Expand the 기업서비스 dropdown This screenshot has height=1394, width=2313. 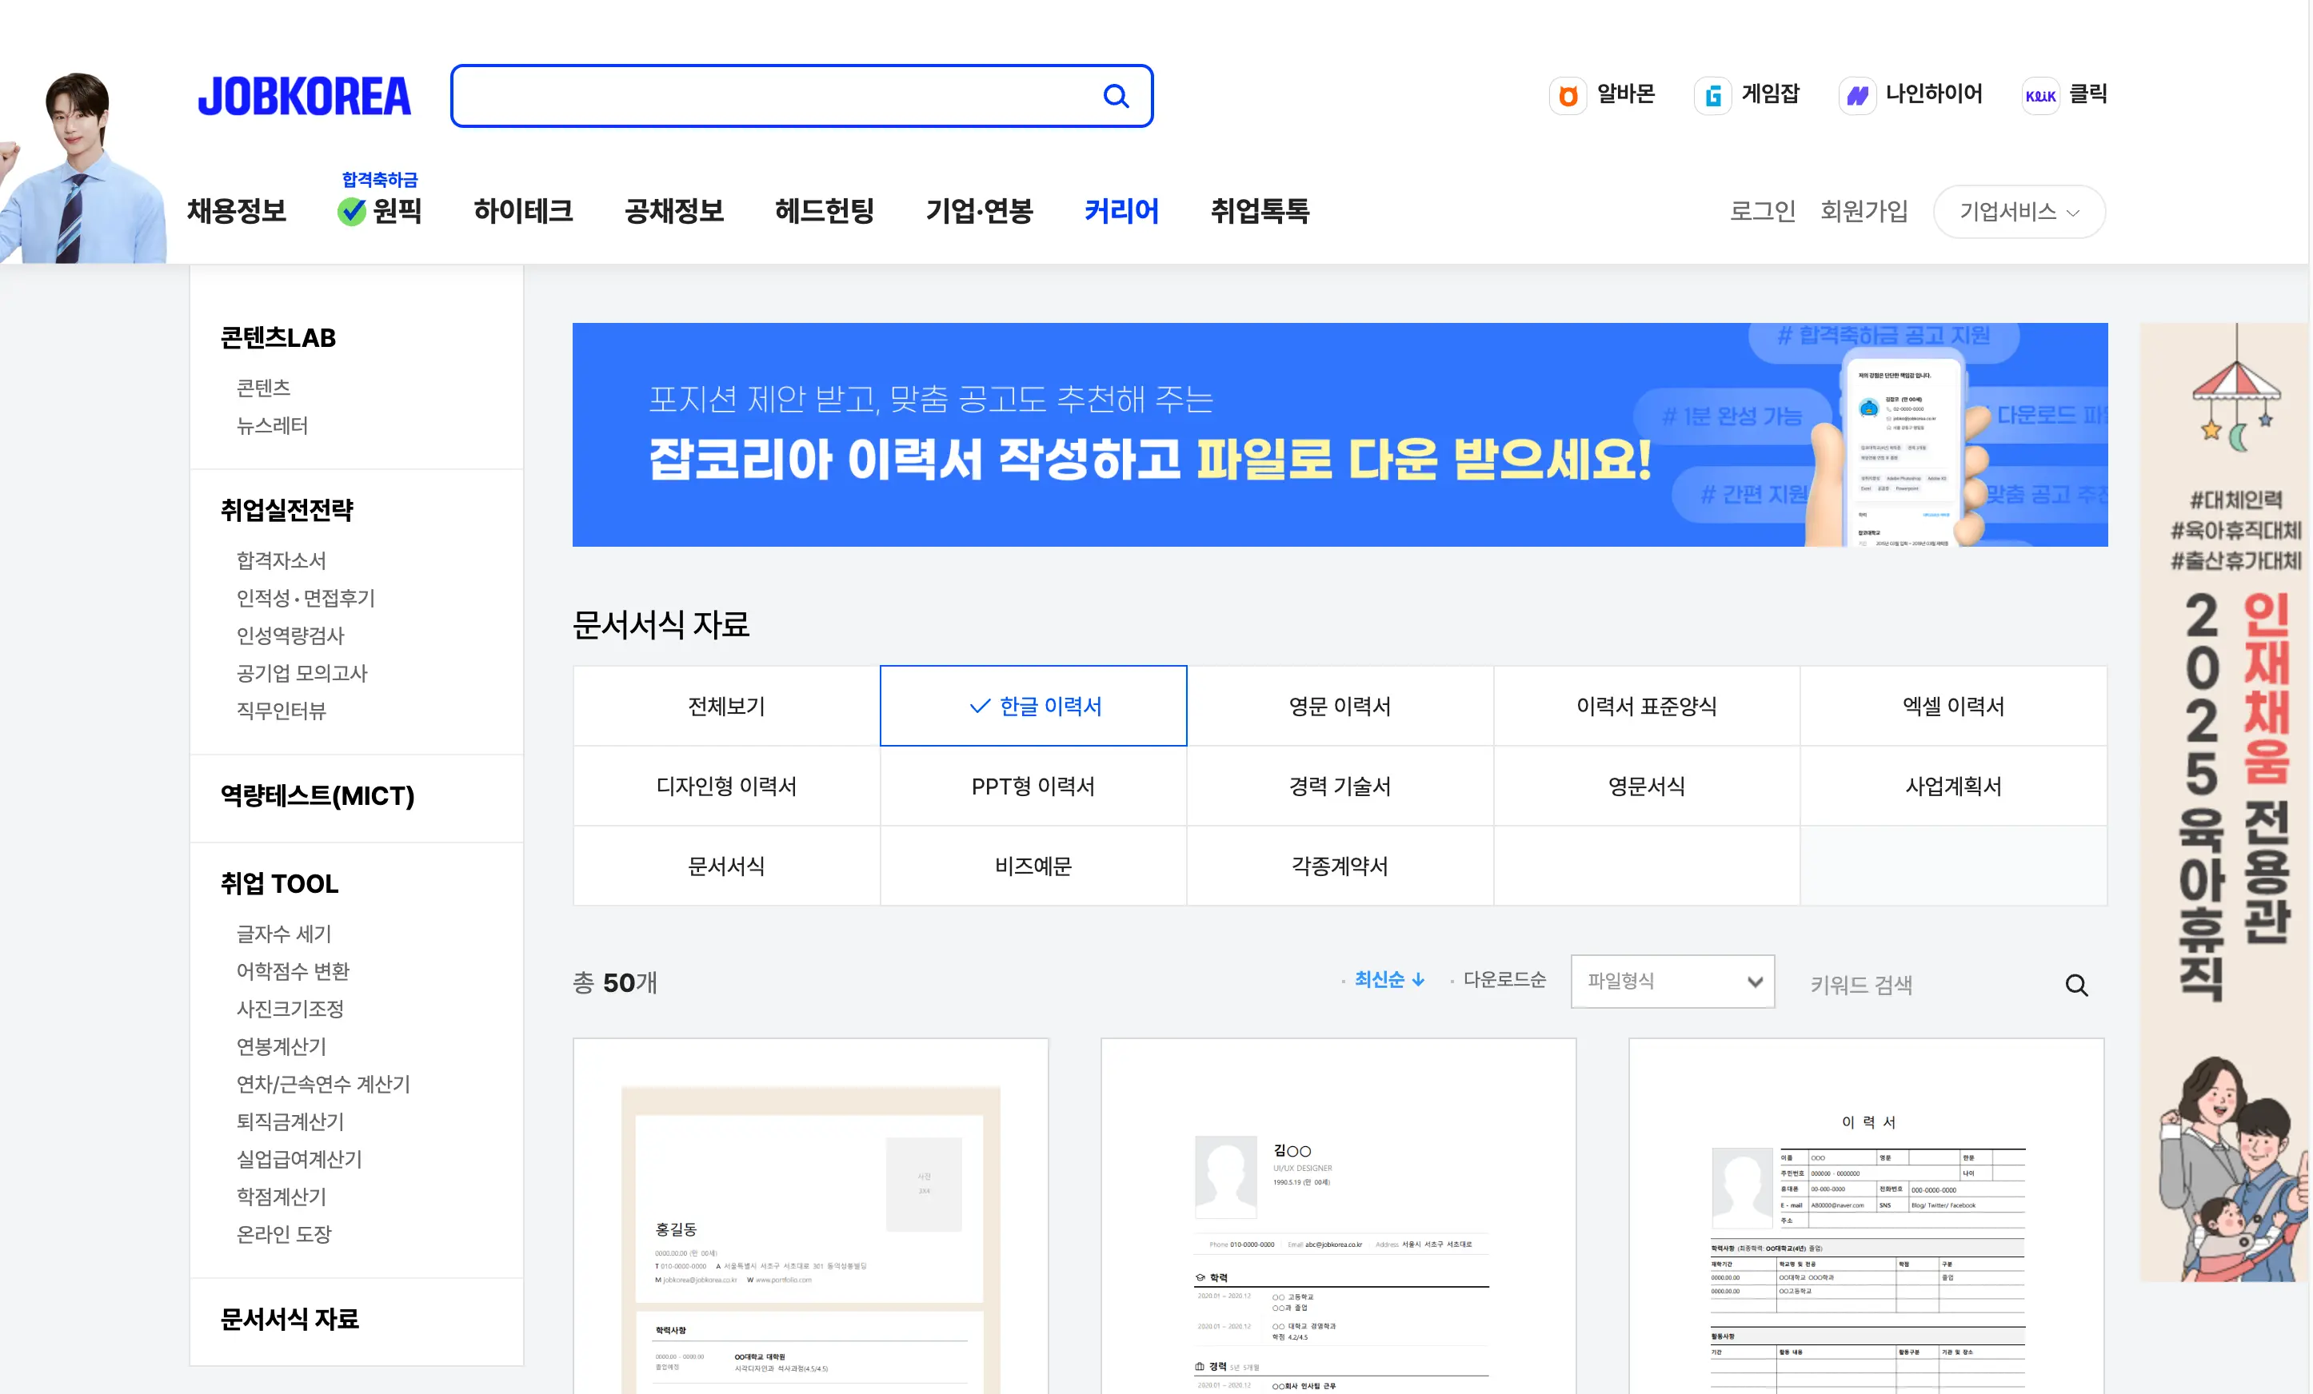point(2019,212)
